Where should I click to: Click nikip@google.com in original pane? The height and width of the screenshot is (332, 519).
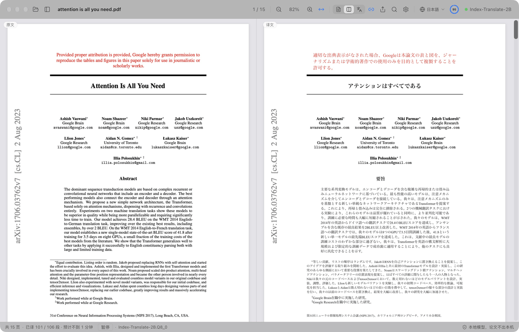[x=151, y=128]
